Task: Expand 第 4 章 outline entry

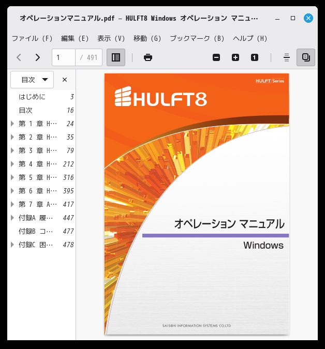Action: tap(12, 164)
